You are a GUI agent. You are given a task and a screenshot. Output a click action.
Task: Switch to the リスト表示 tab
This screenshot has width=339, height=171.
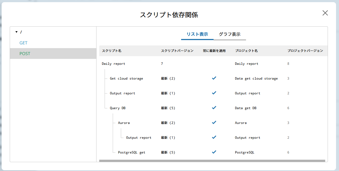pyautogui.click(x=197, y=34)
